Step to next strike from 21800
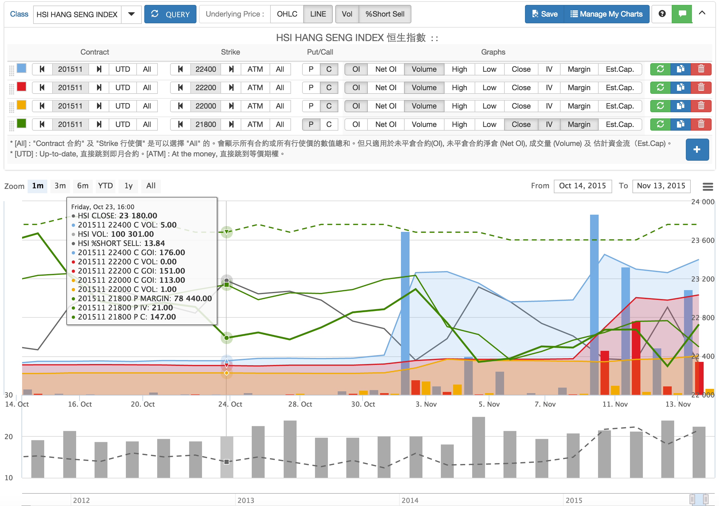This screenshot has width=719, height=506. click(231, 125)
